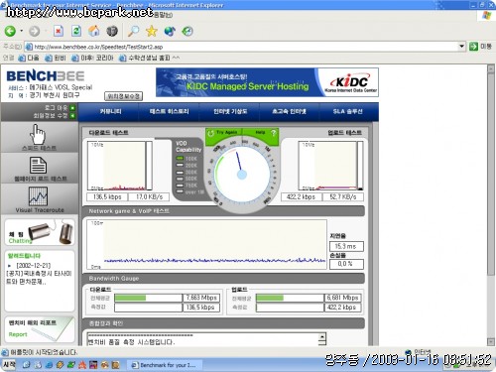Screen dimensions: 496x372
Task: Click the benchbee URL address field
Action: 245,47
